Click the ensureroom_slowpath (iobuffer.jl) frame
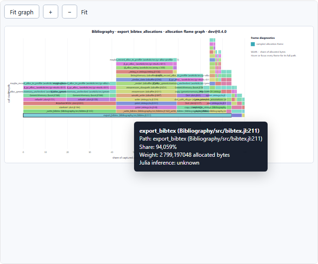The image size is (318, 264). click(x=147, y=87)
